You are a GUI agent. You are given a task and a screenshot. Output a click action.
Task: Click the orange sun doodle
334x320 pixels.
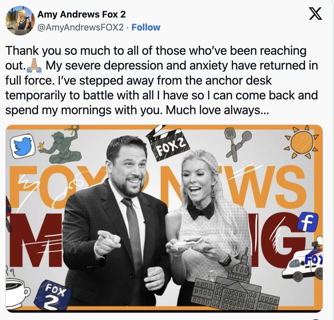300,142
